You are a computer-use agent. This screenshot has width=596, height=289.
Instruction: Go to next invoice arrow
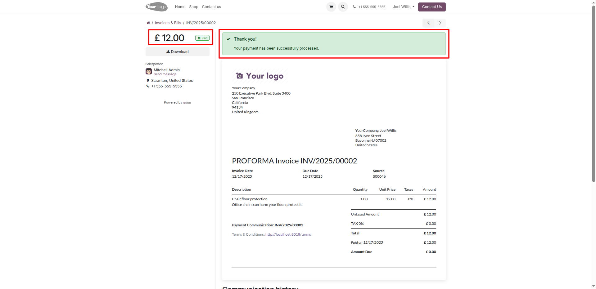(x=440, y=23)
